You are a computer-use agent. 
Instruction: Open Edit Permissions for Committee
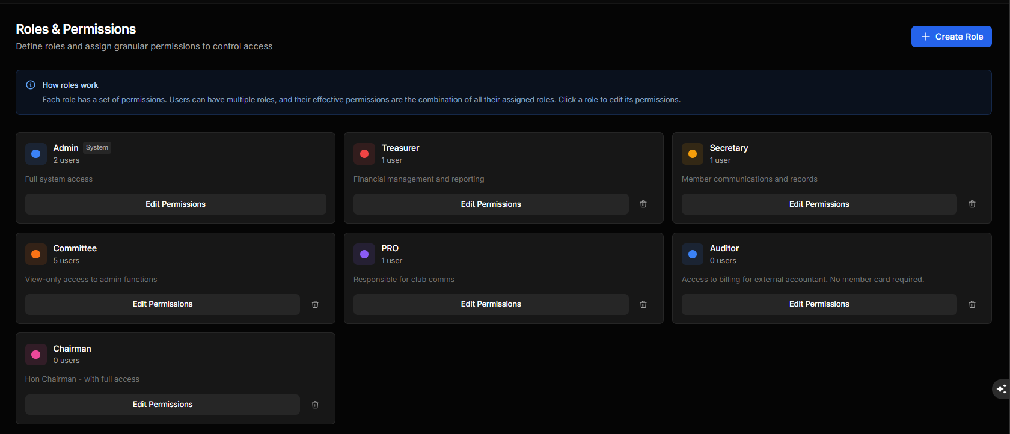(x=162, y=304)
